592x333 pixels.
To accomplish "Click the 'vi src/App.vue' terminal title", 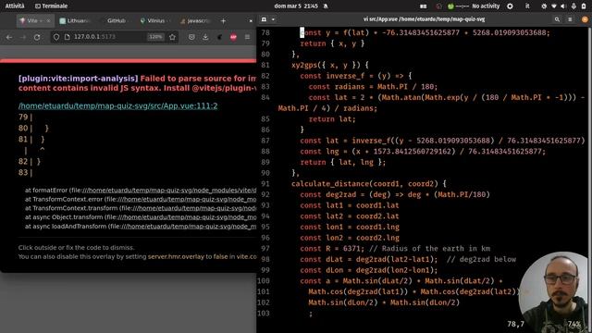I will point(424,19).
